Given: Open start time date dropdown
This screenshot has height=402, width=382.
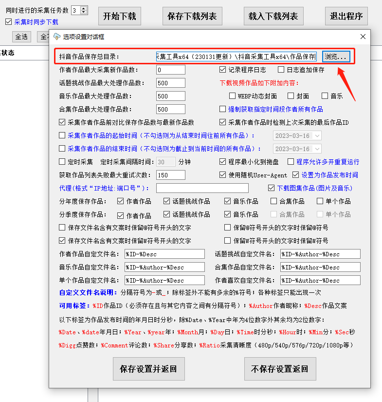Looking at the screenshot, I should (317, 135).
